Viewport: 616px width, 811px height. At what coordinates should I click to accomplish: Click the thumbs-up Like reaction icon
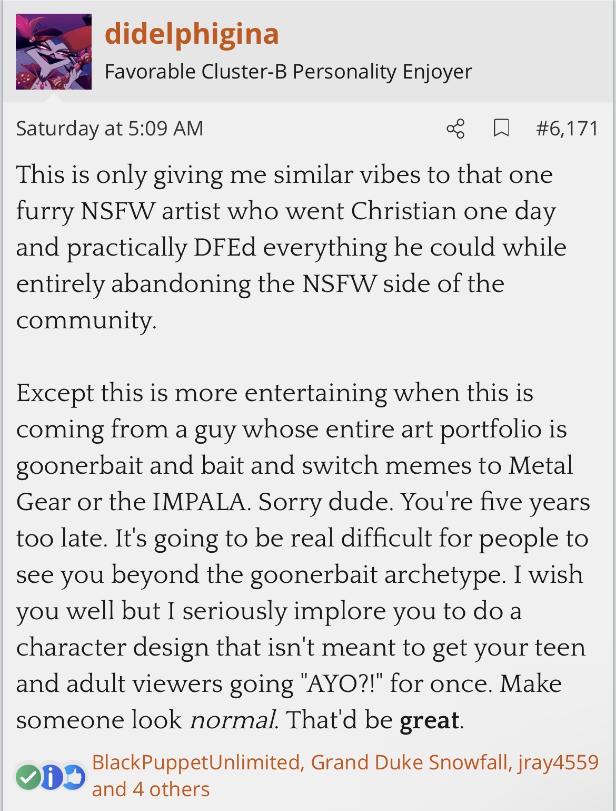tap(75, 777)
